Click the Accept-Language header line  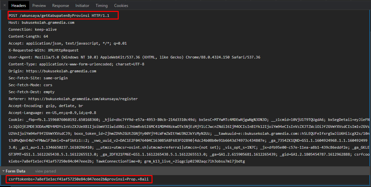tap(52, 113)
